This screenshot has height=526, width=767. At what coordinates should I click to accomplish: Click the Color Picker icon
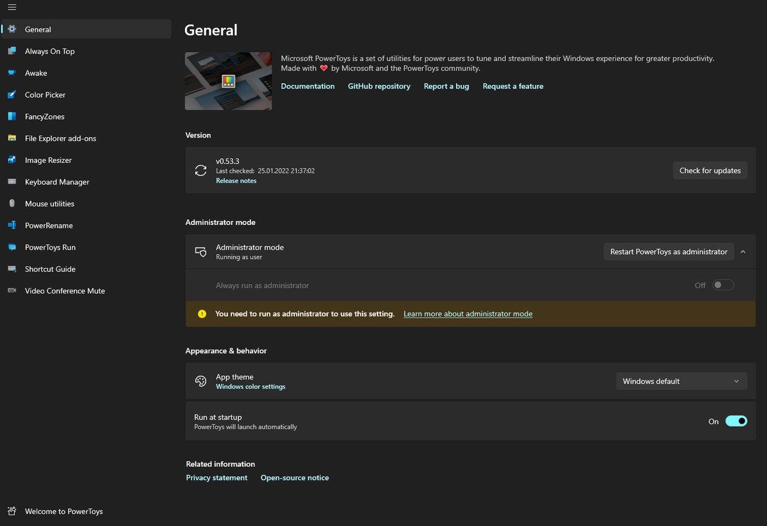point(12,95)
